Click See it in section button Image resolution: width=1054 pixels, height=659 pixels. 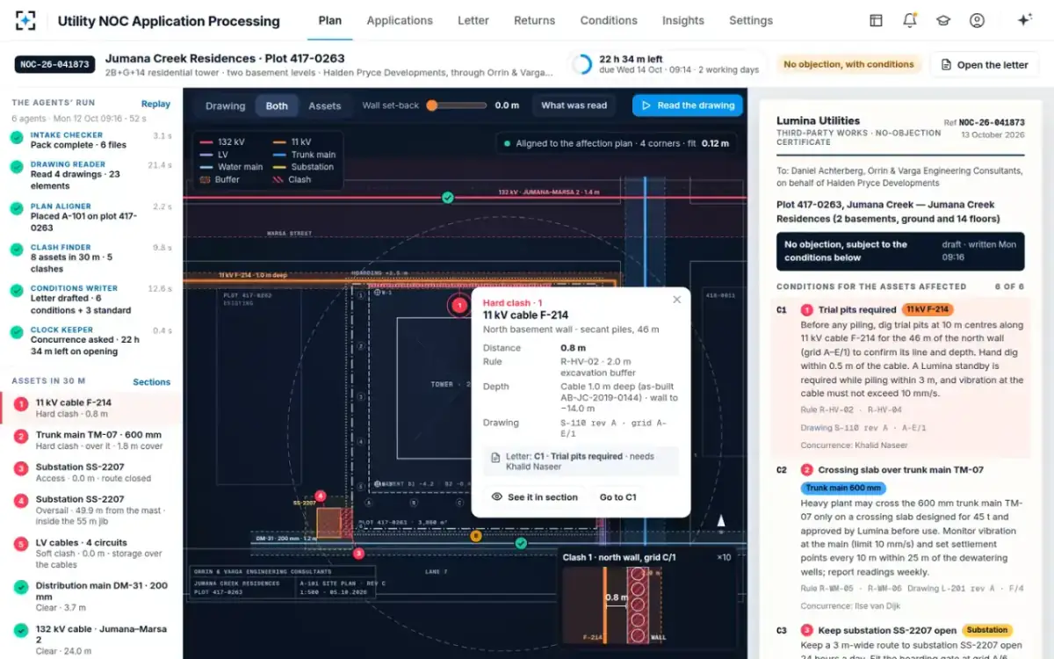[x=534, y=497]
